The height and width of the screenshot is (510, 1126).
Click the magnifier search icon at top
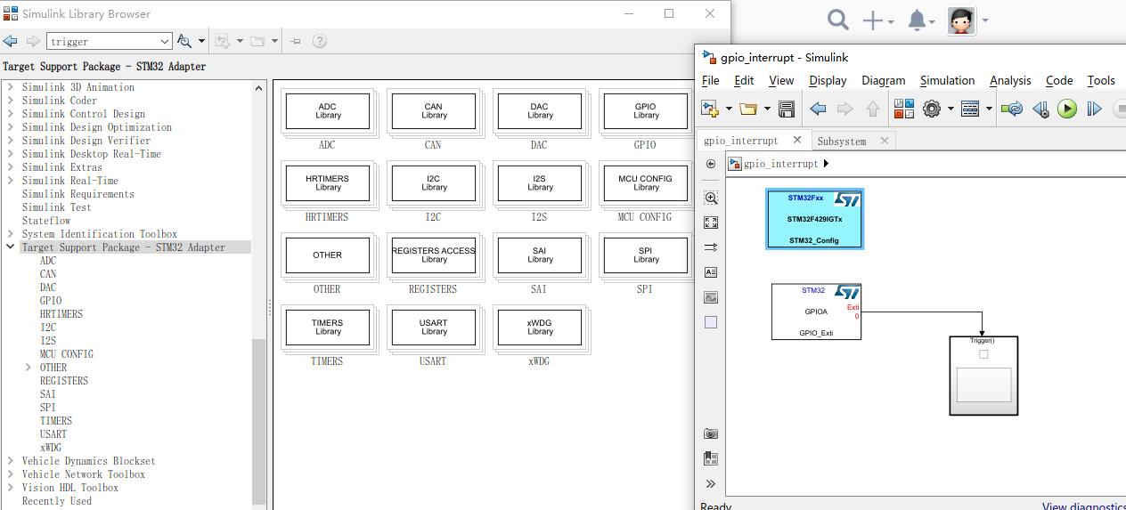837,20
